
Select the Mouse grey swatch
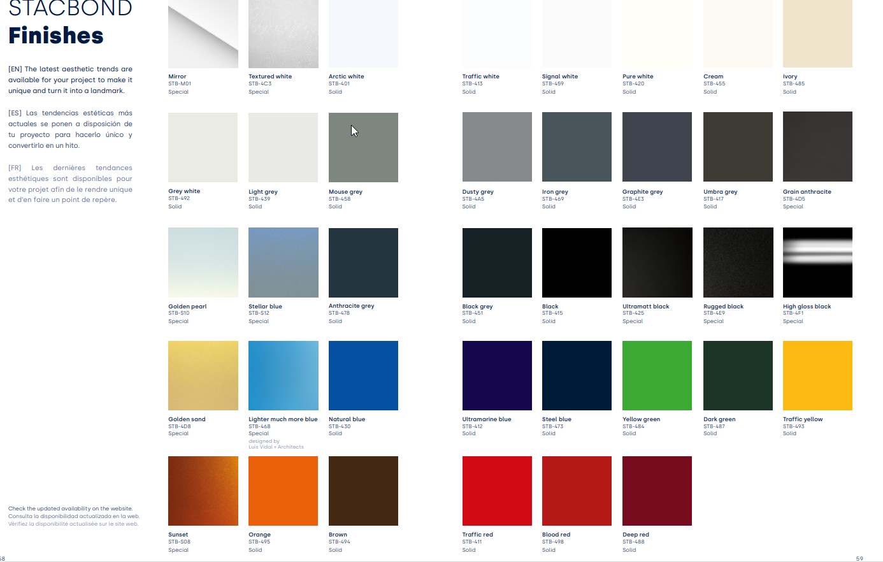pos(363,147)
